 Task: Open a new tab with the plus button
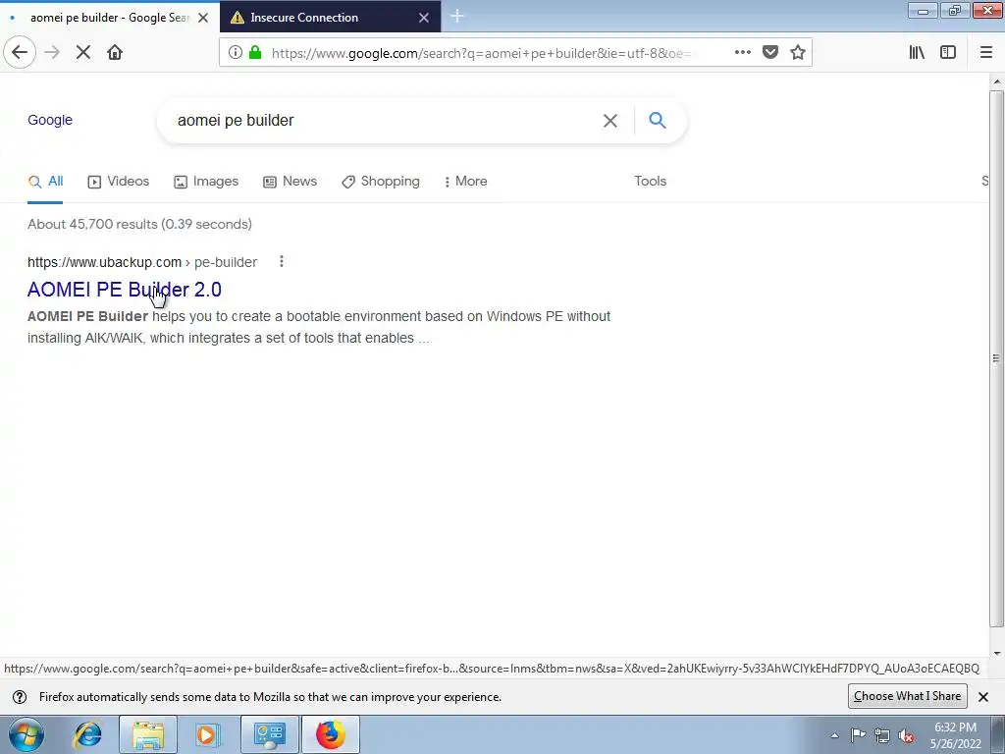click(x=457, y=17)
